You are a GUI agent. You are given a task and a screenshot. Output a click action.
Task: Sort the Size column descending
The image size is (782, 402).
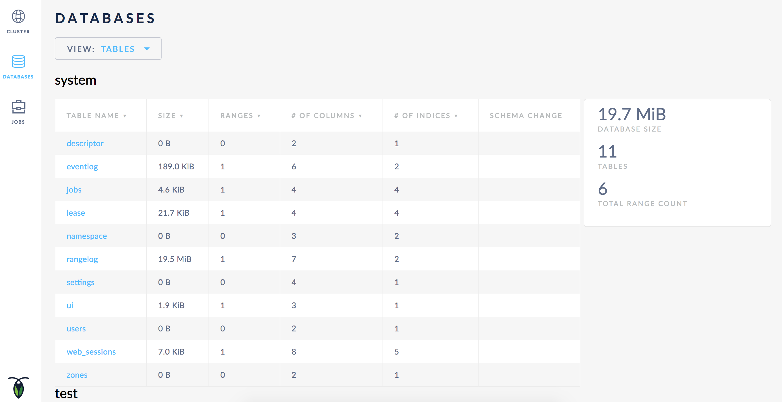pyautogui.click(x=182, y=115)
